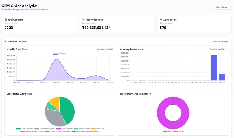234x138 pixels.
Task: Toggle the Order Completed legend item
Action: pos(25,129)
